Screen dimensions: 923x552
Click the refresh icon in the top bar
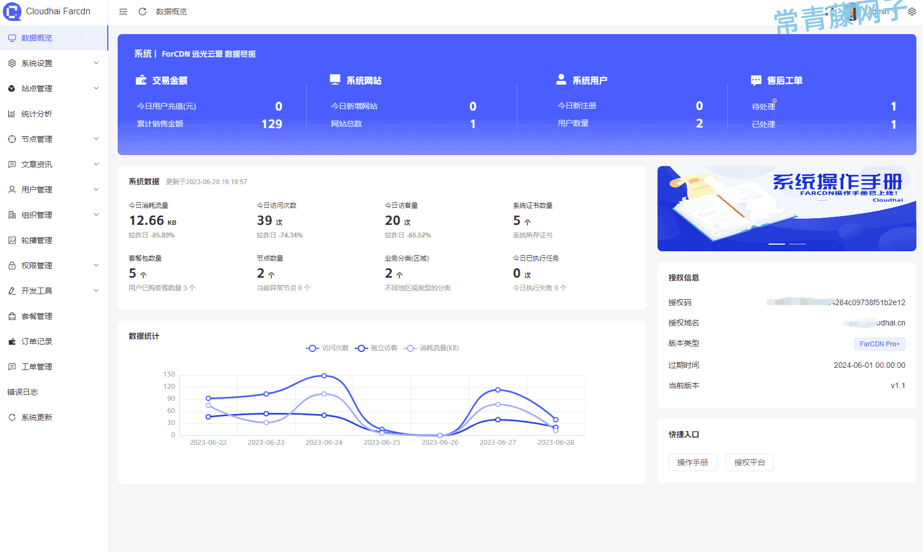tap(142, 12)
